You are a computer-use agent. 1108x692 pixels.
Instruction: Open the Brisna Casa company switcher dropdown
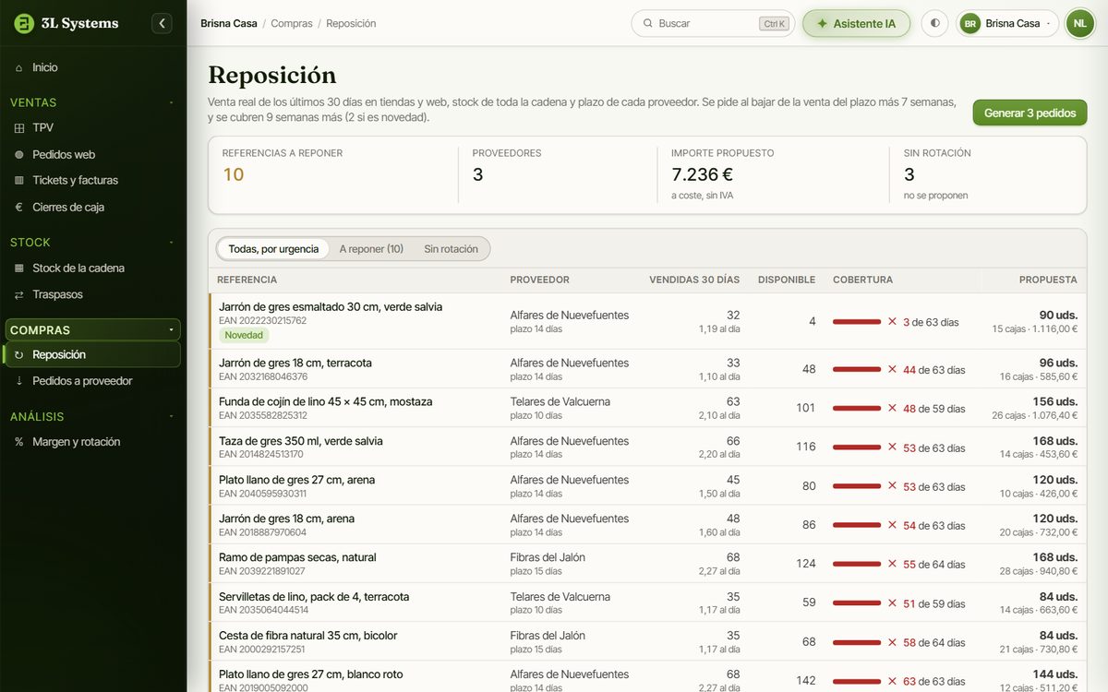1007,23
